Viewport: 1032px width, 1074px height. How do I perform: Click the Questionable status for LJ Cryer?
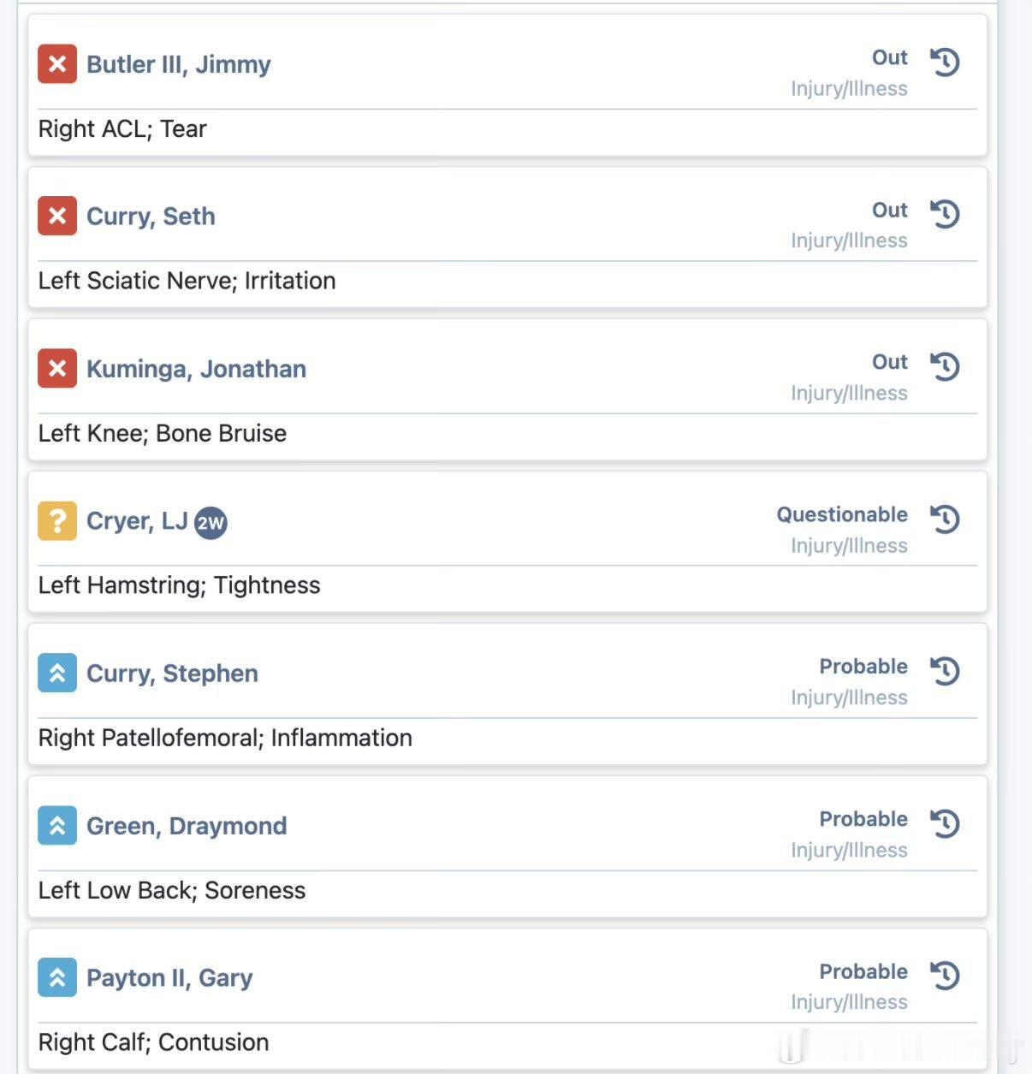pyautogui.click(x=841, y=514)
